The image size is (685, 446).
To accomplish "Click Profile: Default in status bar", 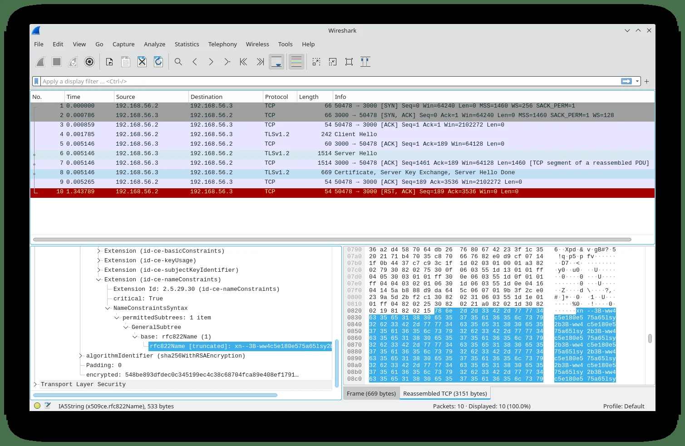I will pos(624,406).
